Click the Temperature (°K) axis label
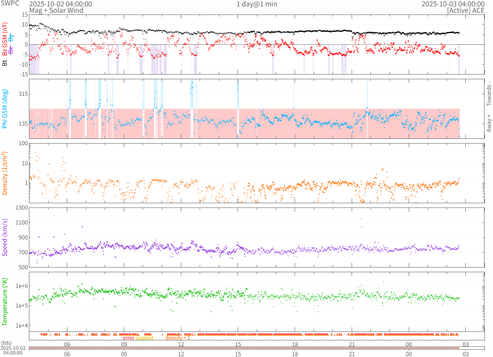The height and width of the screenshot is (357, 493). pos(5,301)
